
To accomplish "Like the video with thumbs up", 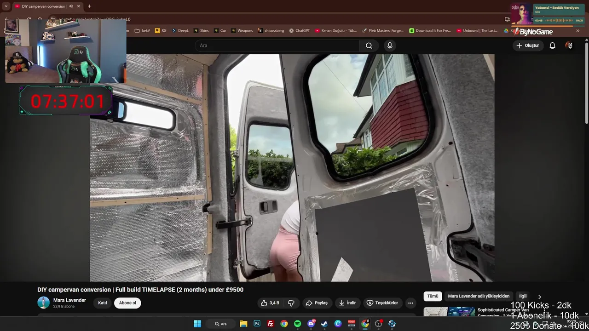I will 270,303.
